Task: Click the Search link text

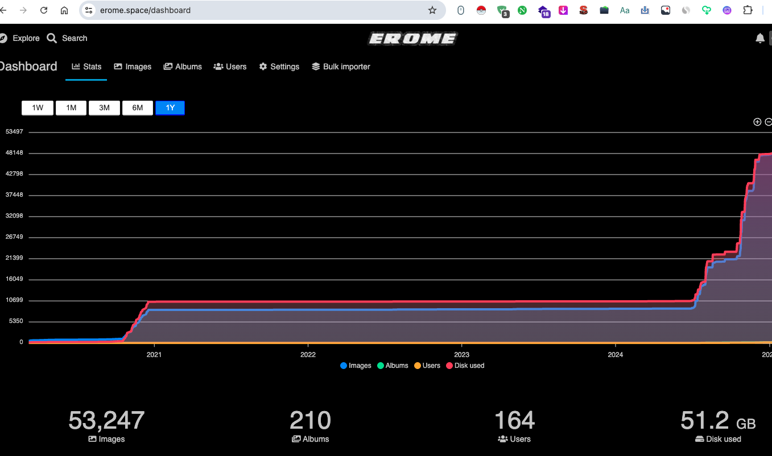Action: tap(75, 38)
